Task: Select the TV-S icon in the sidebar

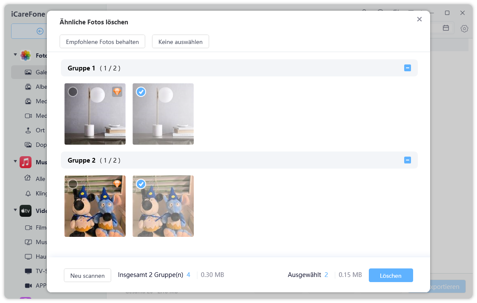Action: coord(28,271)
